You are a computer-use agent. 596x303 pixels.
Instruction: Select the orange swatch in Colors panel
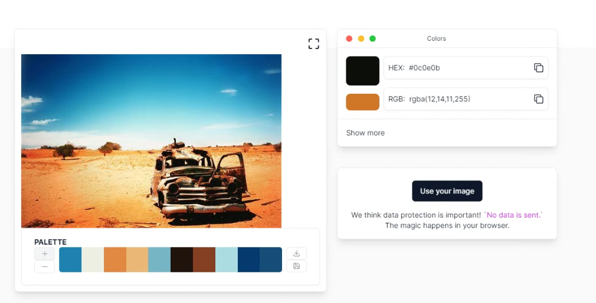pos(362,102)
